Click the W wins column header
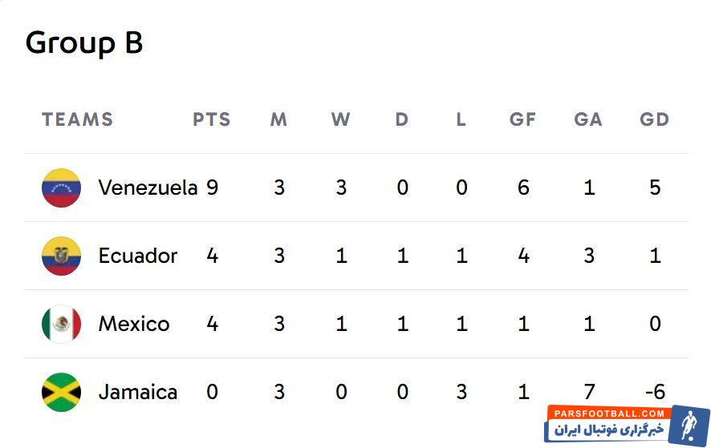Image resolution: width=711 pixels, height=448 pixels. coord(341,120)
